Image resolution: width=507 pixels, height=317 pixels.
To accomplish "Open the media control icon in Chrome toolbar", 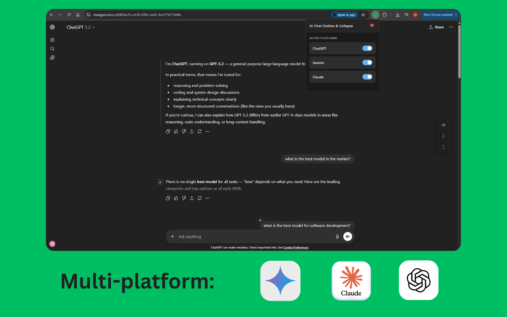I will click(x=406, y=15).
